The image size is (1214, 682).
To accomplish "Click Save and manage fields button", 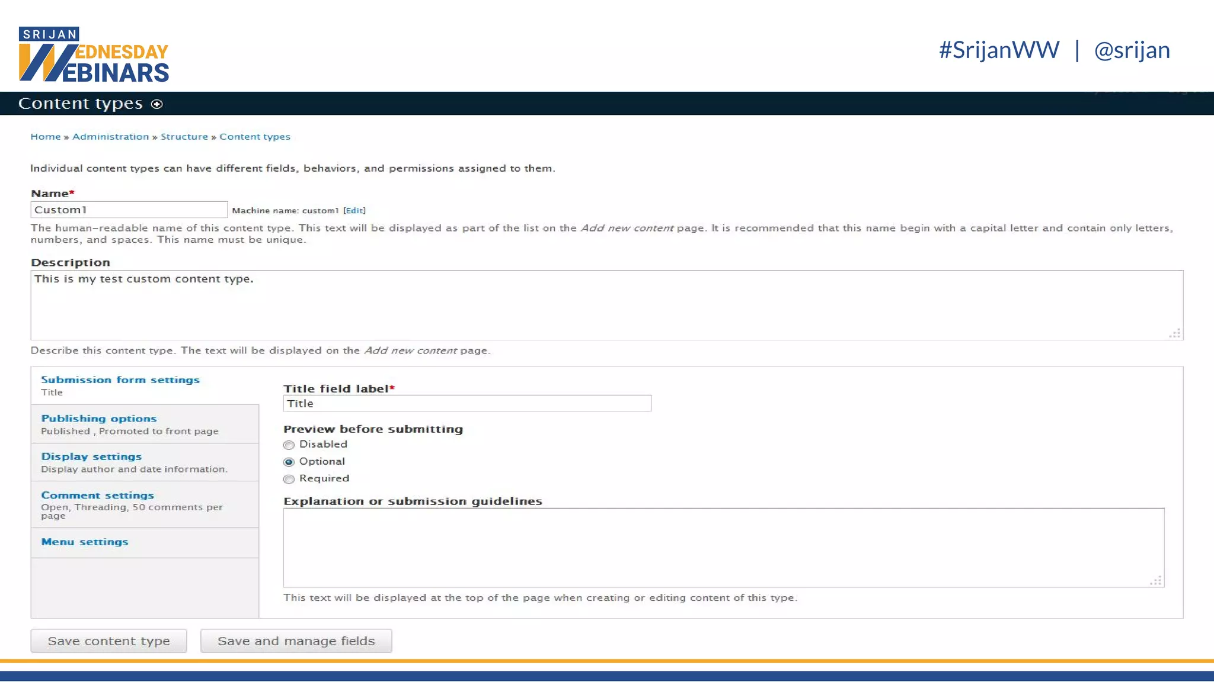I will coord(296,641).
